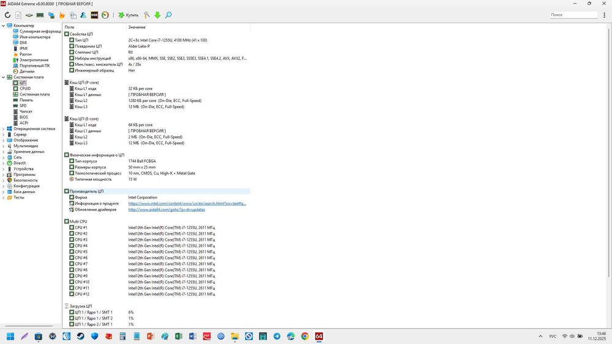Select Датчики tree item
612x344 pixels.
point(27,71)
